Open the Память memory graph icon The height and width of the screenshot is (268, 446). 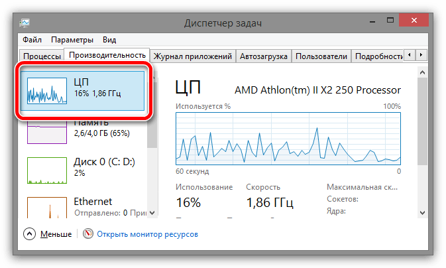pos(47,132)
